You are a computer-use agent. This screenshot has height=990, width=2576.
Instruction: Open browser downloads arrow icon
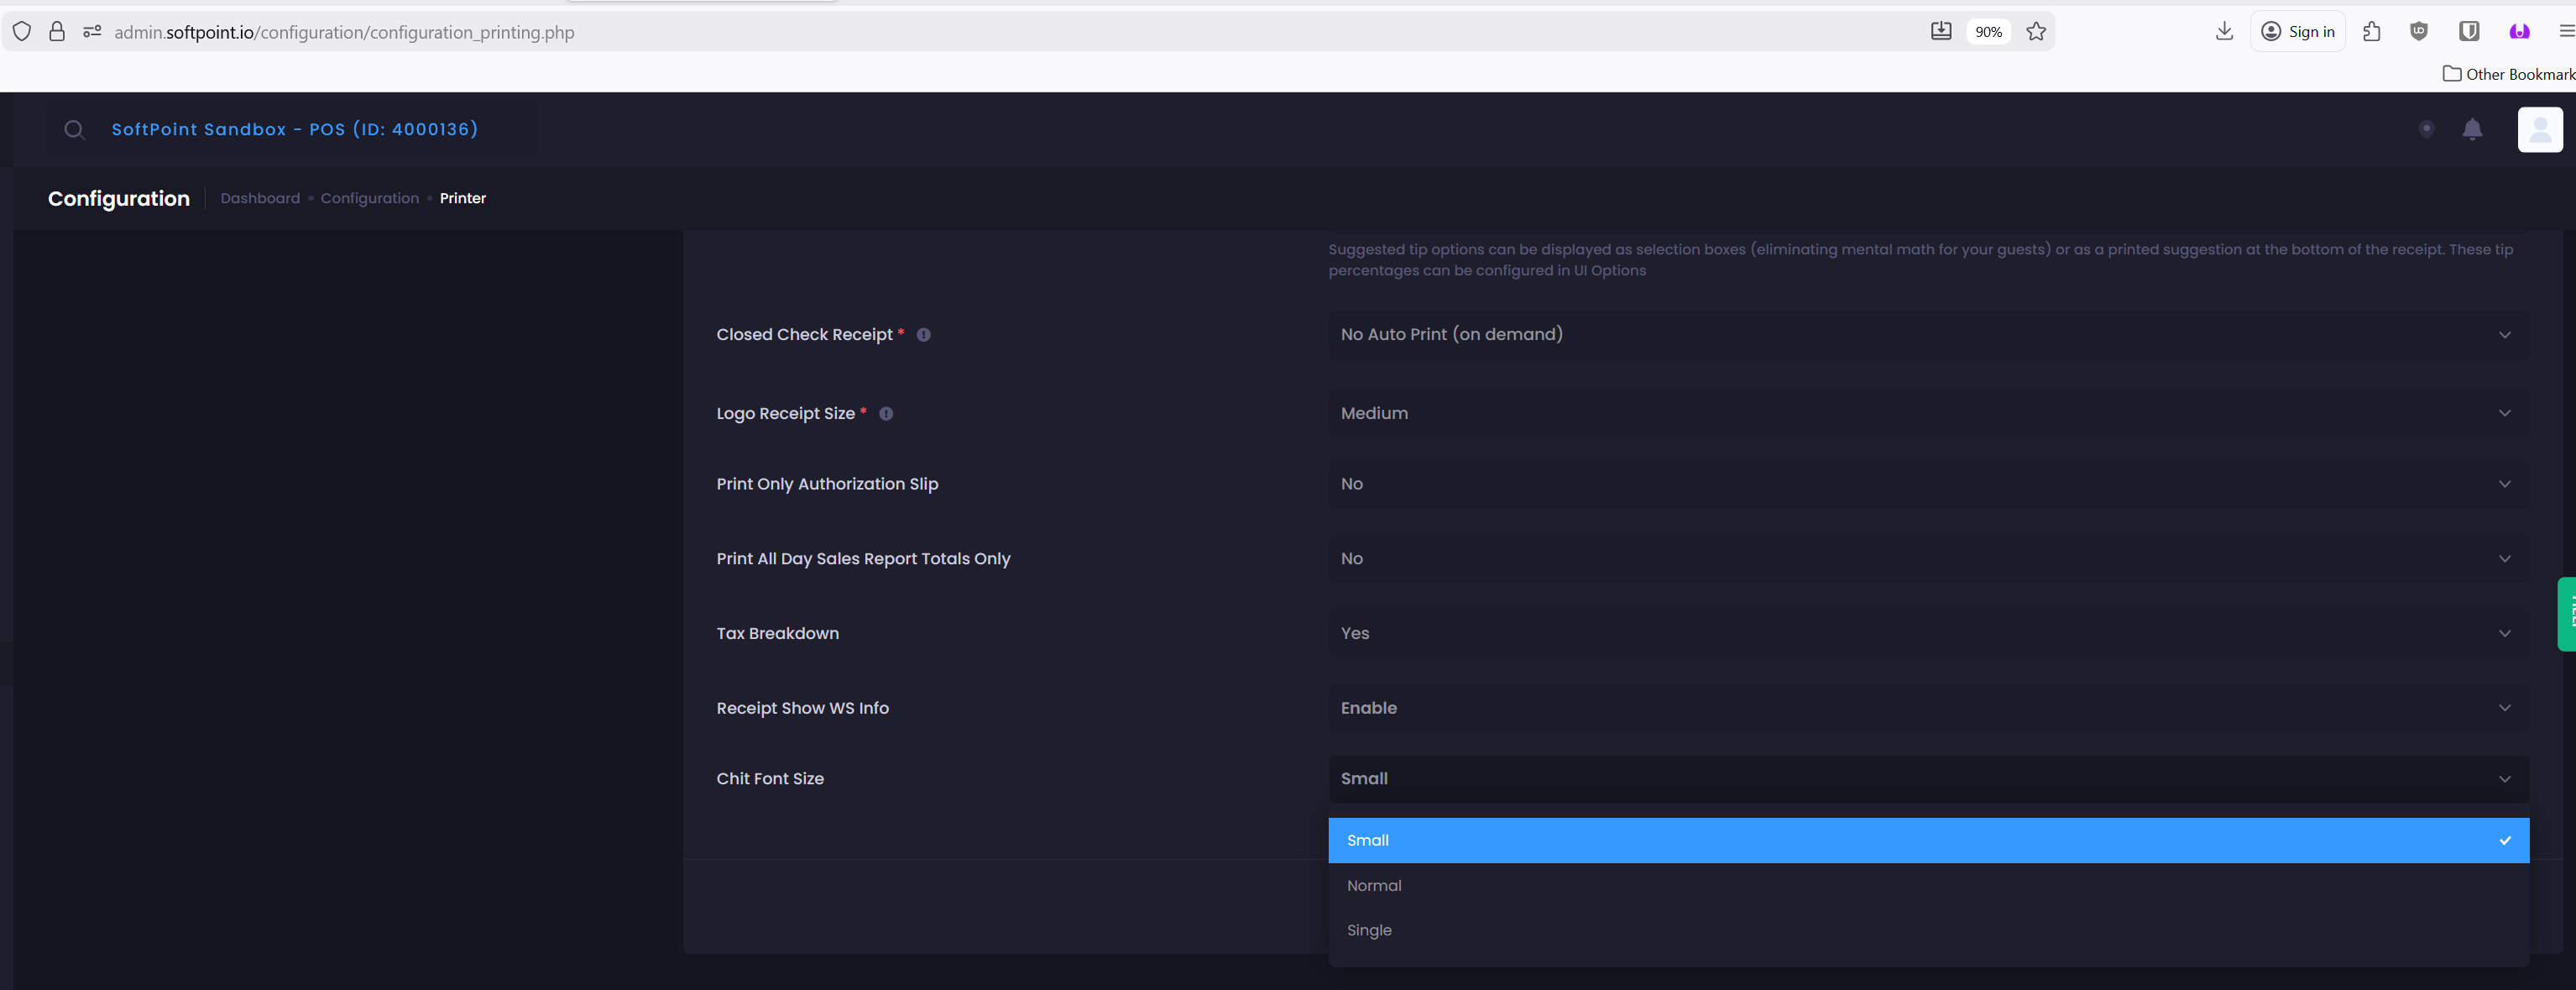pyautogui.click(x=2224, y=32)
